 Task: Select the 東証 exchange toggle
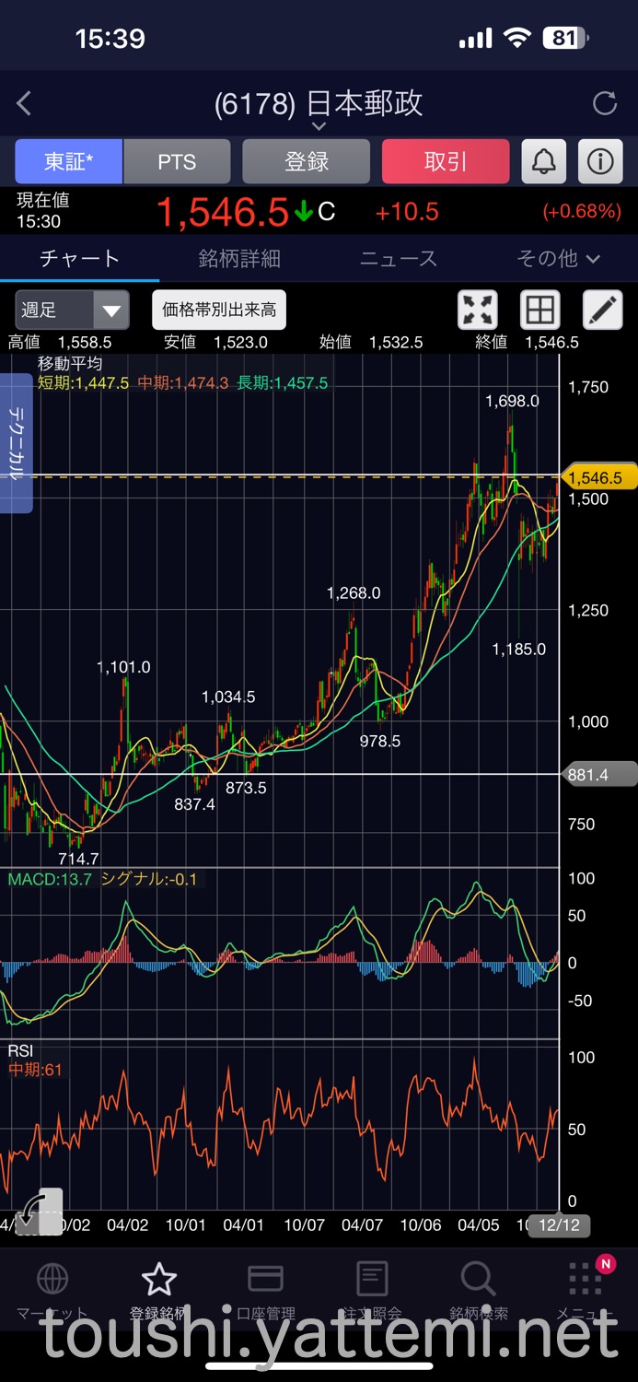click(68, 162)
